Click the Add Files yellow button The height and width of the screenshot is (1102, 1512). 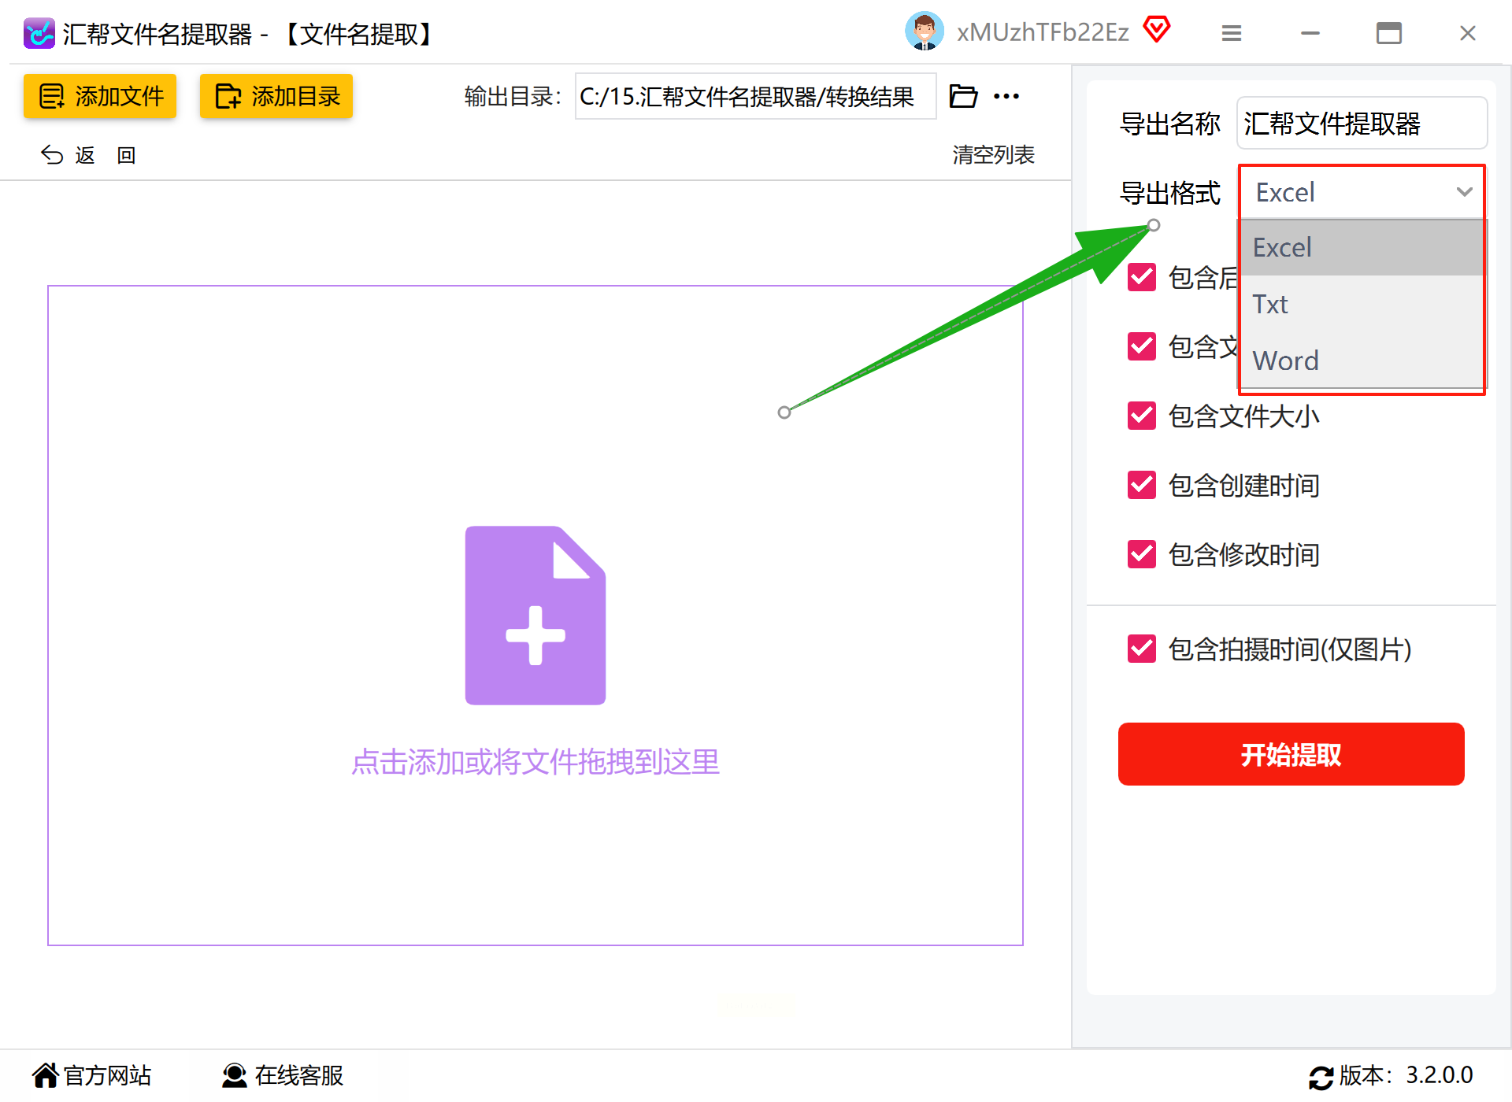coord(100,96)
